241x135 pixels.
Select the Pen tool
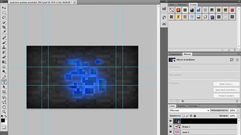click(4, 77)
